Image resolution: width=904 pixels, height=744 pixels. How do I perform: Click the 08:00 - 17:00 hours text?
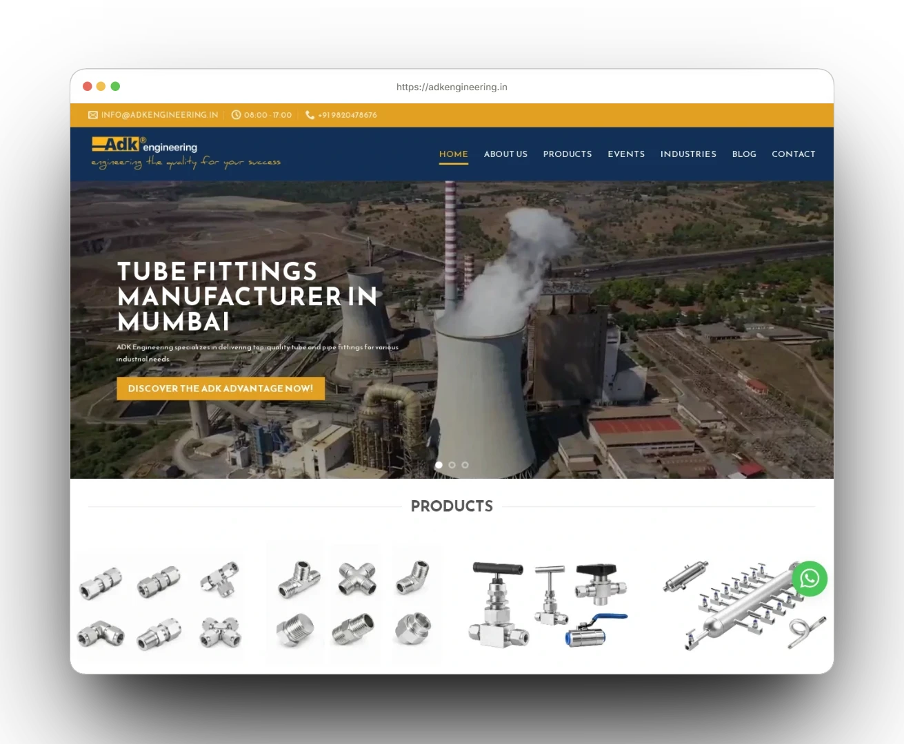[268, 115]
